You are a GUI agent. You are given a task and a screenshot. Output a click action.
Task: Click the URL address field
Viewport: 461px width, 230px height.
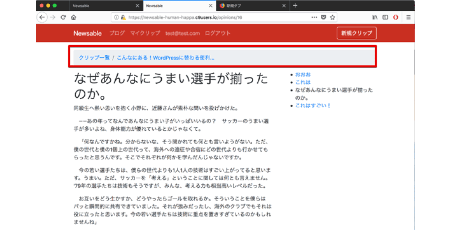pos(224,17)
